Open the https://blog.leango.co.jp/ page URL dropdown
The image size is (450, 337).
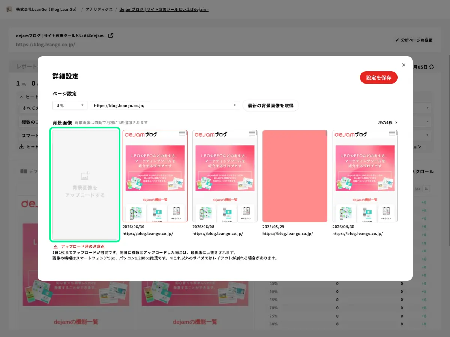[165, 106]
